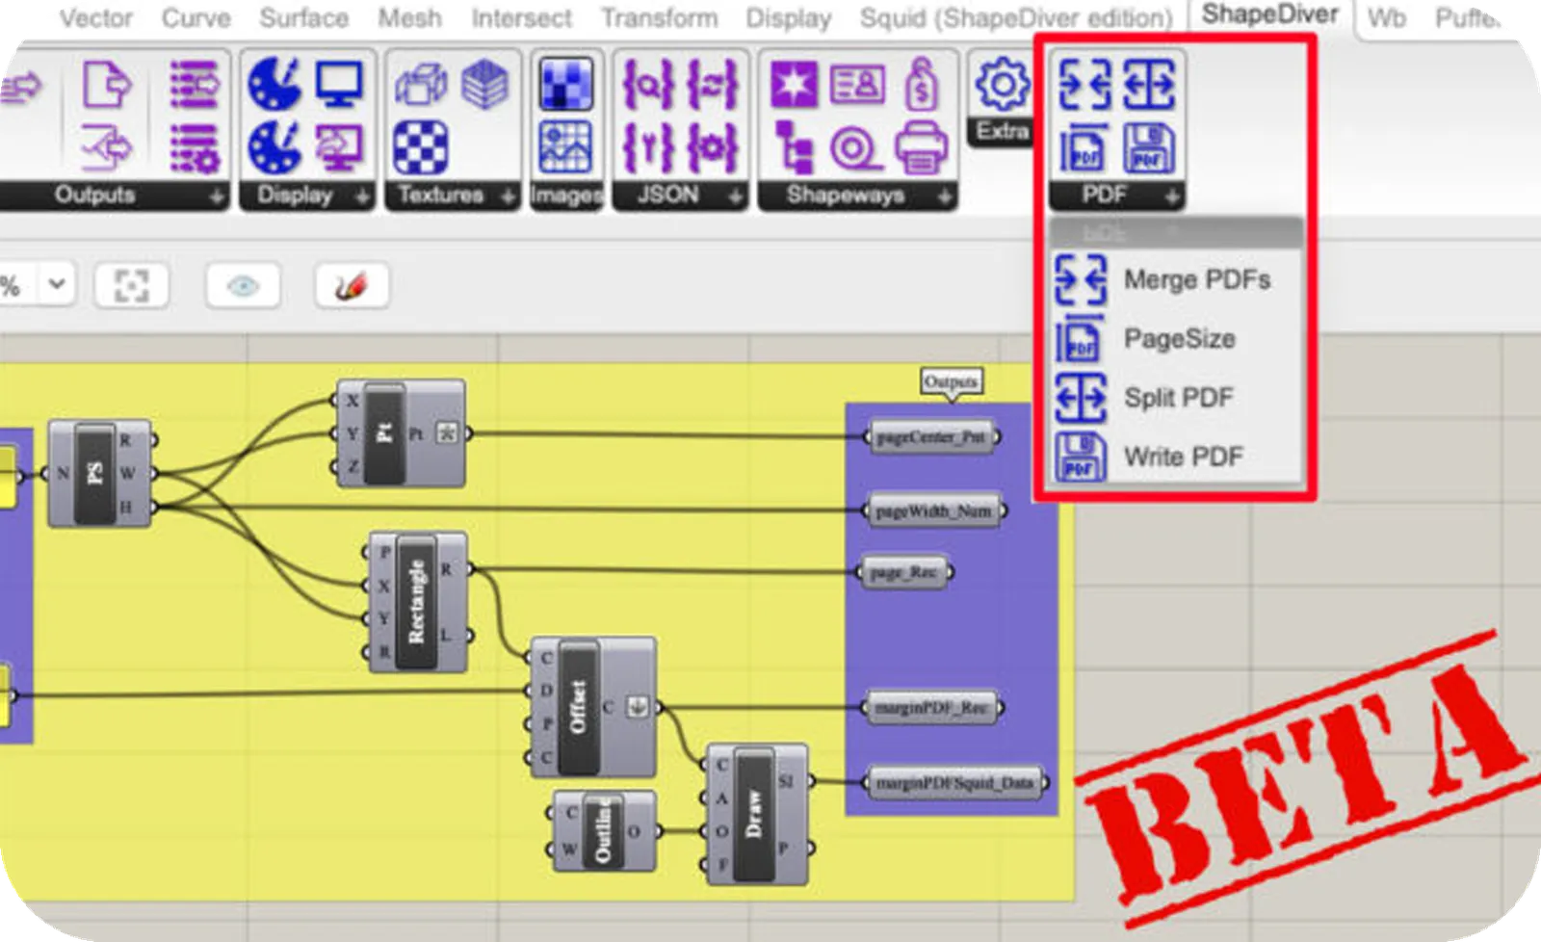Open the Write PDF component
This screenshot has height=942, width=1541.
(1182, 456)
